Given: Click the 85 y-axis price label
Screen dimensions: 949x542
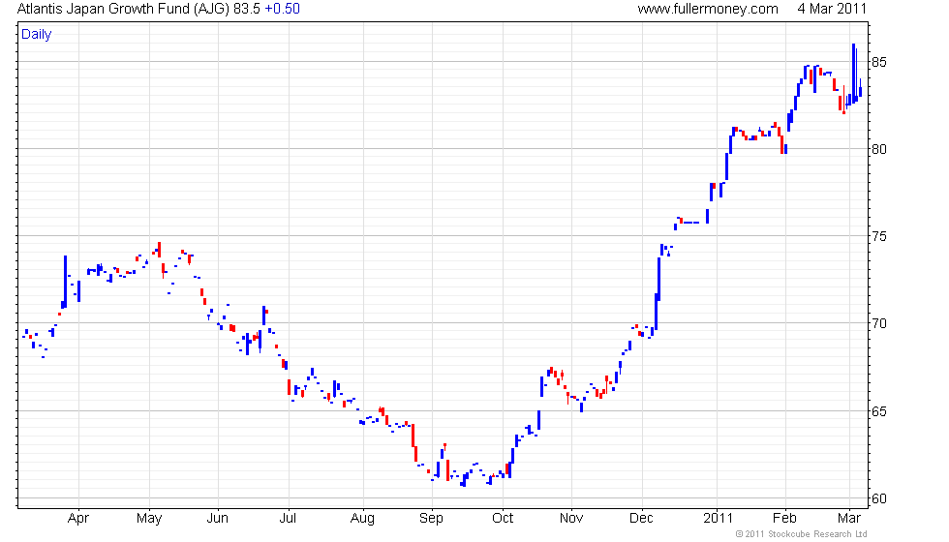Looking at the screenshot, I should point(879,62).
